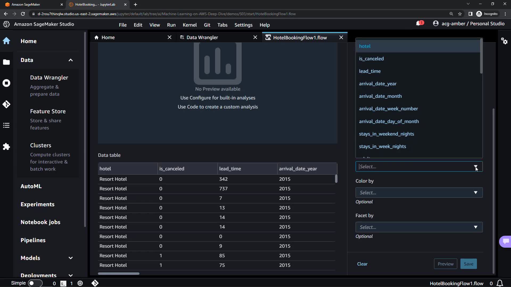This screenshot has width=511, height=287.
Task: Open the Facet by dropdown
Action: (419, 227)
